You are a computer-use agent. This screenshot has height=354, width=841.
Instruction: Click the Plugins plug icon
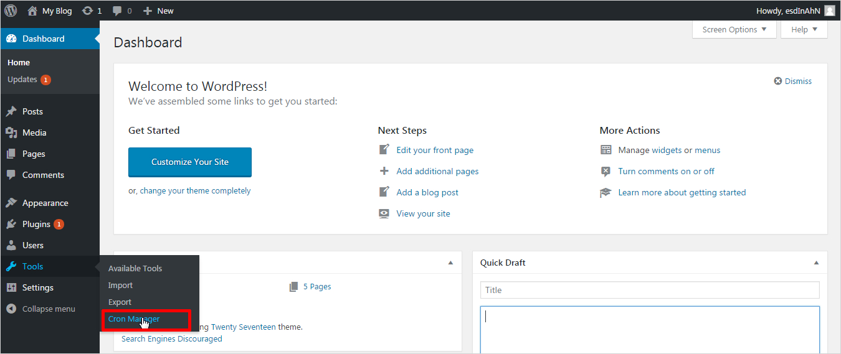tap(11, 224)
